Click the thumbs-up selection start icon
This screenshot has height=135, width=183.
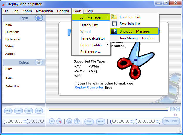(x=69, y=121)
